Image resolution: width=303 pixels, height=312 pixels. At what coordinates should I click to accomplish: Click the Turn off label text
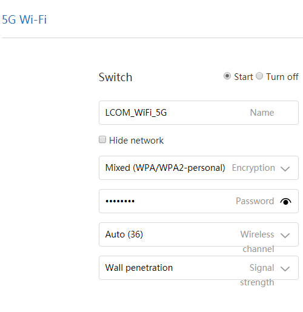pos(282,77)
